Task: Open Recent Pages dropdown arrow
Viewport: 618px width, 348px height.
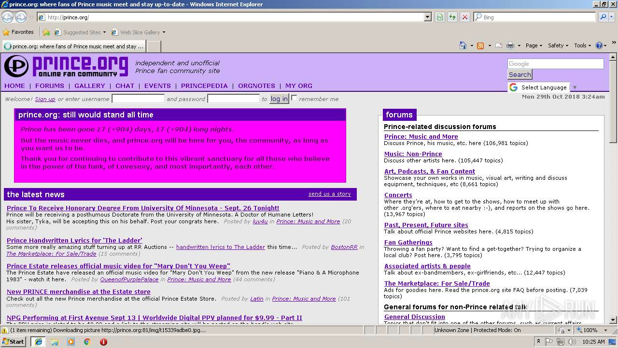Action: (x=31, y=17)
